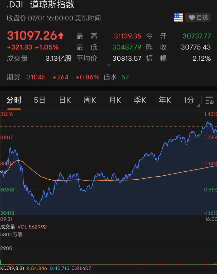This screenshot has width=217, height=274.
Task: Click the 振幅 value 2.12%
Action: tap(201, 58)
